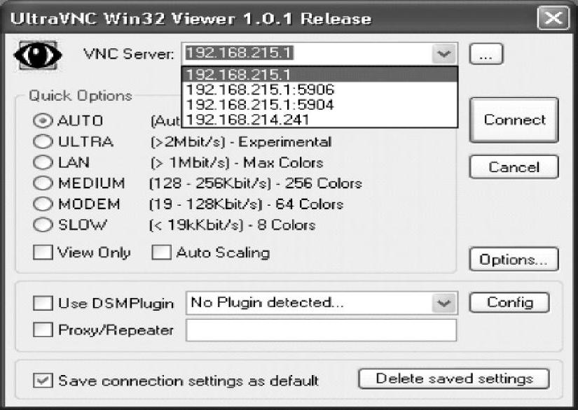Click the browse button labeled with three dots
Viewport: 578px width, 410px height.
pyautogui.click(x=486, y=54)
